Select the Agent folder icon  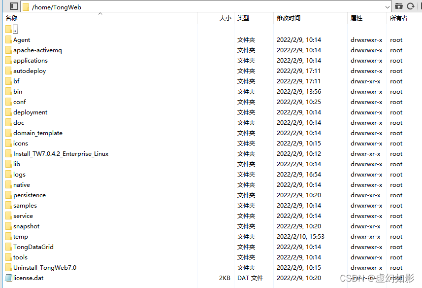point(8,39)
